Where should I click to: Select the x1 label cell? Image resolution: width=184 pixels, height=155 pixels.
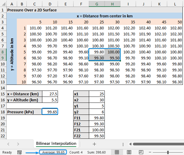(81, 94)
